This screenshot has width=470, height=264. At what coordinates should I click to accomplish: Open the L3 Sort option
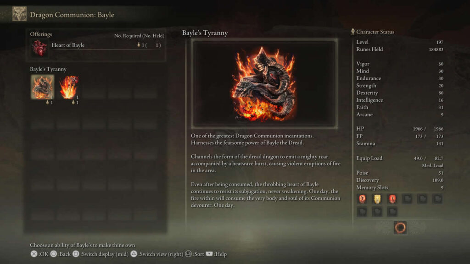[195, 254]
